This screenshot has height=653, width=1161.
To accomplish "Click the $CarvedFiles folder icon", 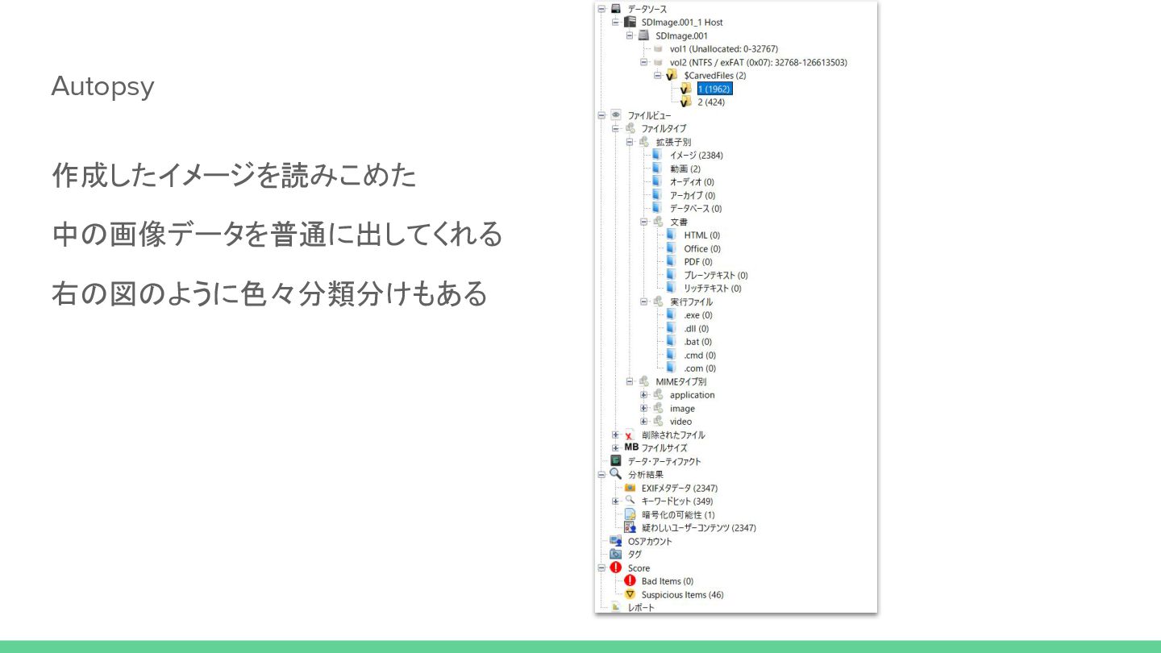I will [x=672, y=75].
